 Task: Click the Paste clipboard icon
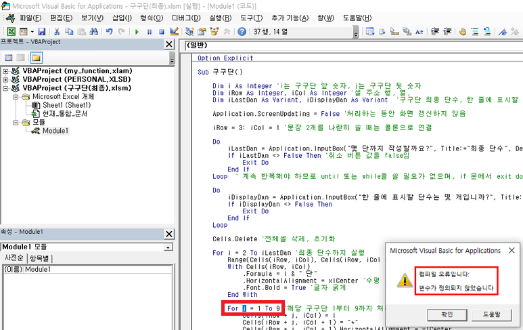[81, 32]
